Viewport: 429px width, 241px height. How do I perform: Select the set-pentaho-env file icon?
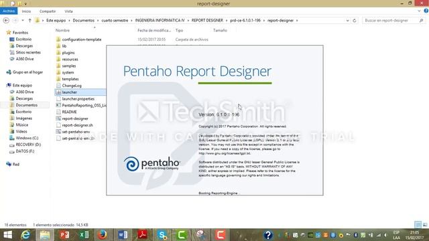(x=58, y=131)
